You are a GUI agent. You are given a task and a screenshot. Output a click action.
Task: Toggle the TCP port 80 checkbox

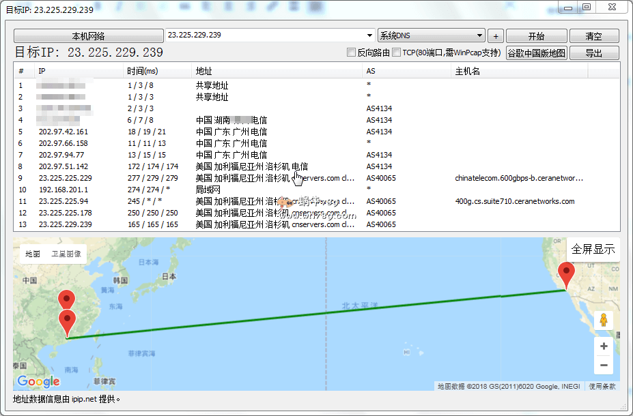coord(397,53)
